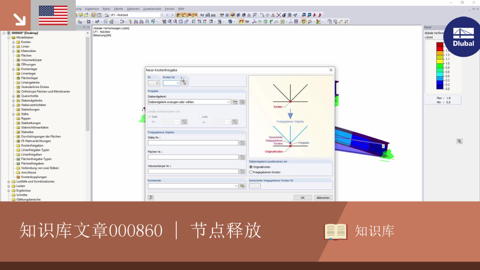Open the Ergebnisse menu
The image size is (480, 270).
(92, 9)
